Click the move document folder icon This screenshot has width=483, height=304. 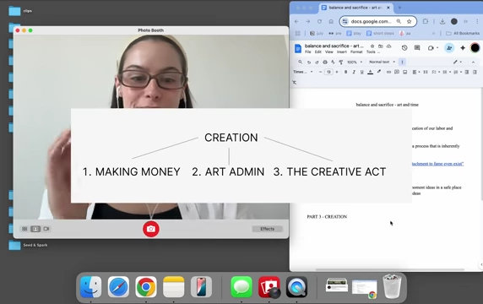(x=381, y=46)
